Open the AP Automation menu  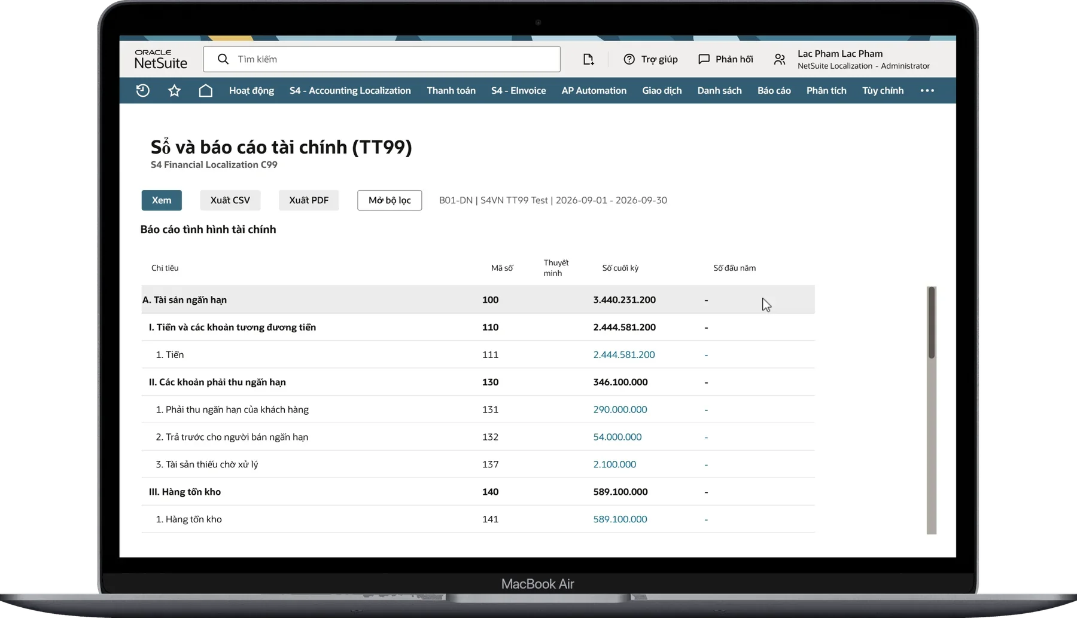point(594,90)
